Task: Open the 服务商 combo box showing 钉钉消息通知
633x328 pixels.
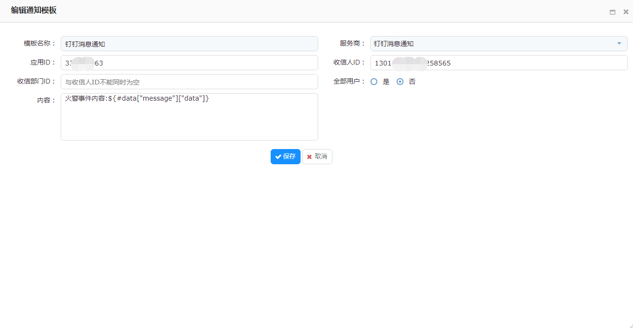Action: pyautogui.click(x=494, y=44)
